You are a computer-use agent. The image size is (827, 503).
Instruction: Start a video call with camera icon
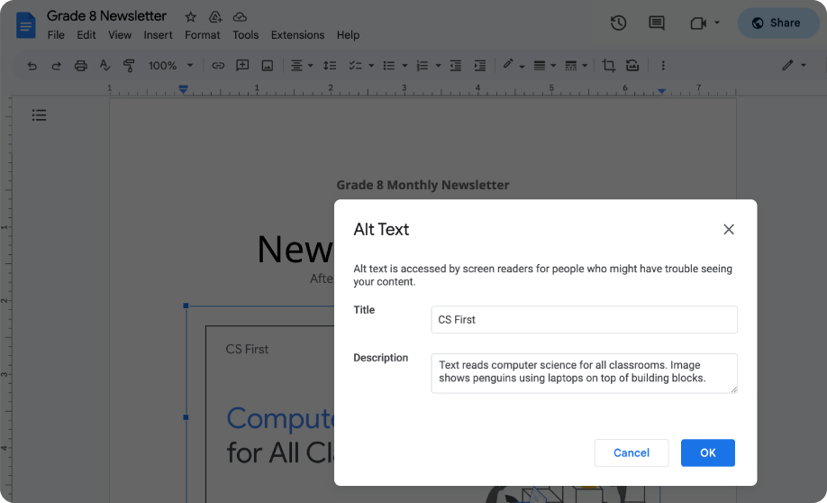(698, 23)
